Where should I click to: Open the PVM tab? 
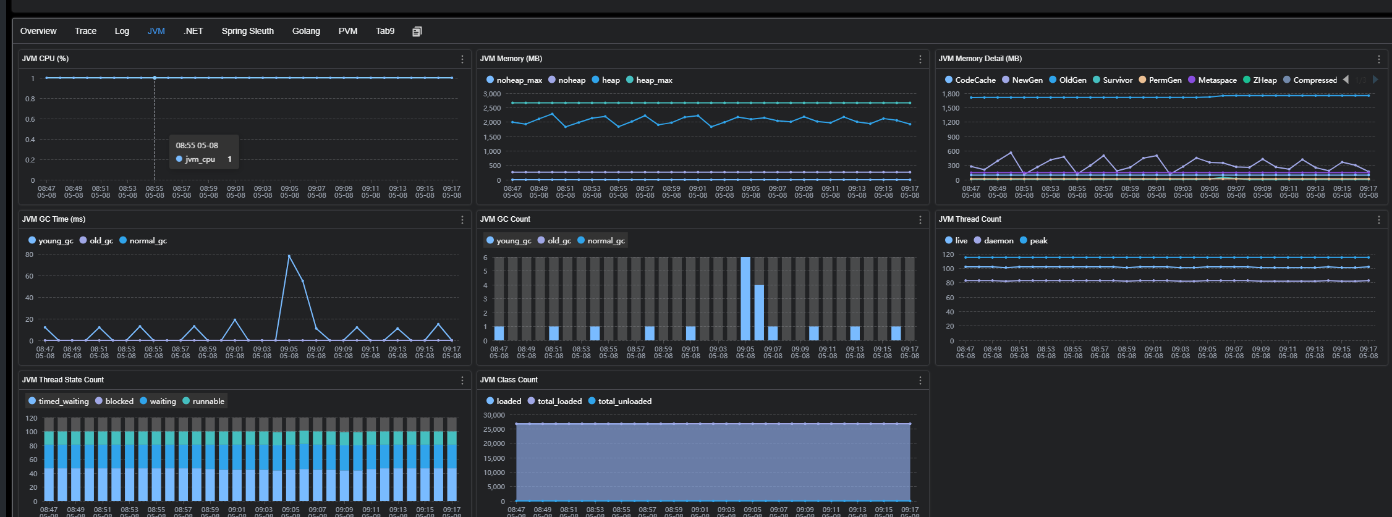click(347, 31)
